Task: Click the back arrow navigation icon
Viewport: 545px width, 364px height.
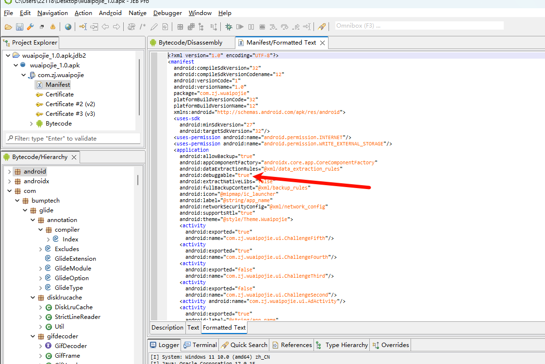Action: point(105,27)
